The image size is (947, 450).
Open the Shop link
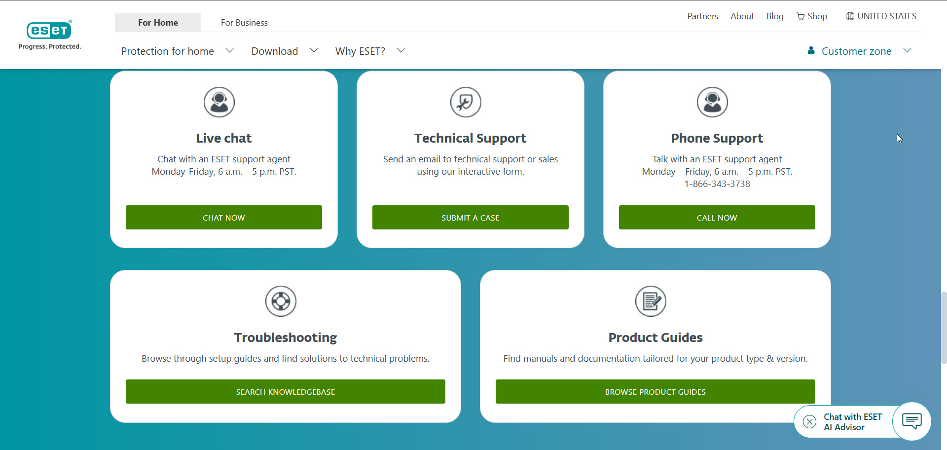coord(817,16)
